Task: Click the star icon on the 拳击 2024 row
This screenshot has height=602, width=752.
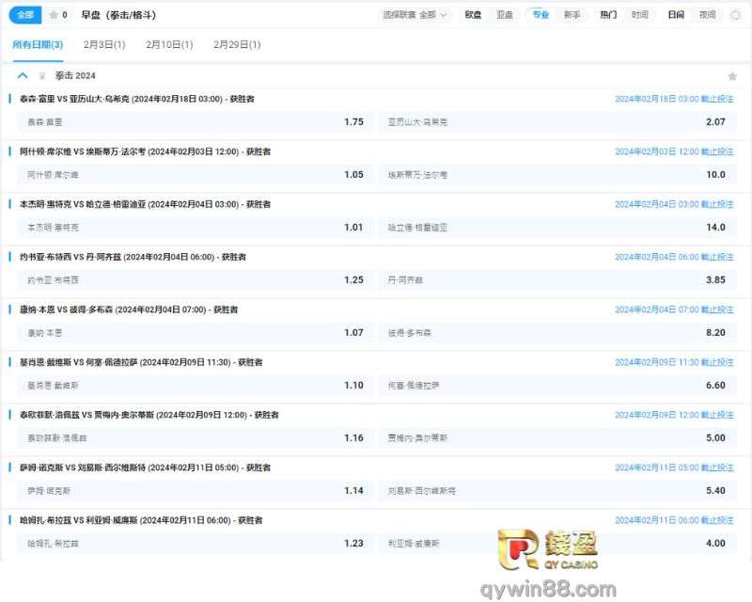Action: (732, 76)
